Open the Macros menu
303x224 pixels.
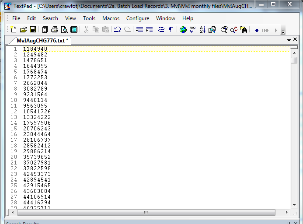coord(111,18)
